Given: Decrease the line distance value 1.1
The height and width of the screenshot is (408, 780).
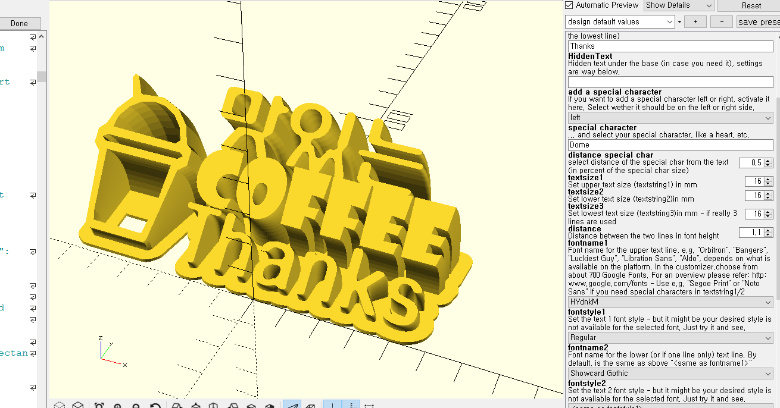Looking at the screenshot, I should pos(769,235).
